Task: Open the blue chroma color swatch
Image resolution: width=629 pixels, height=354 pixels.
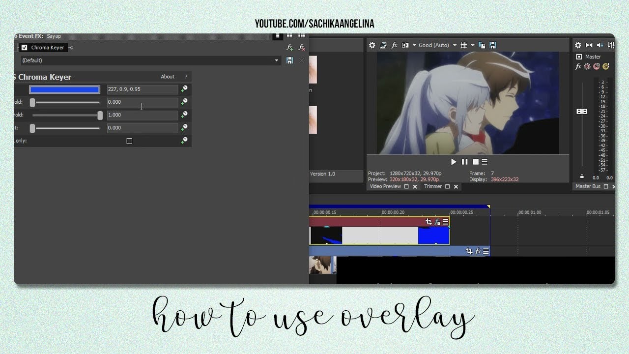Action: (x=64, y=89)
